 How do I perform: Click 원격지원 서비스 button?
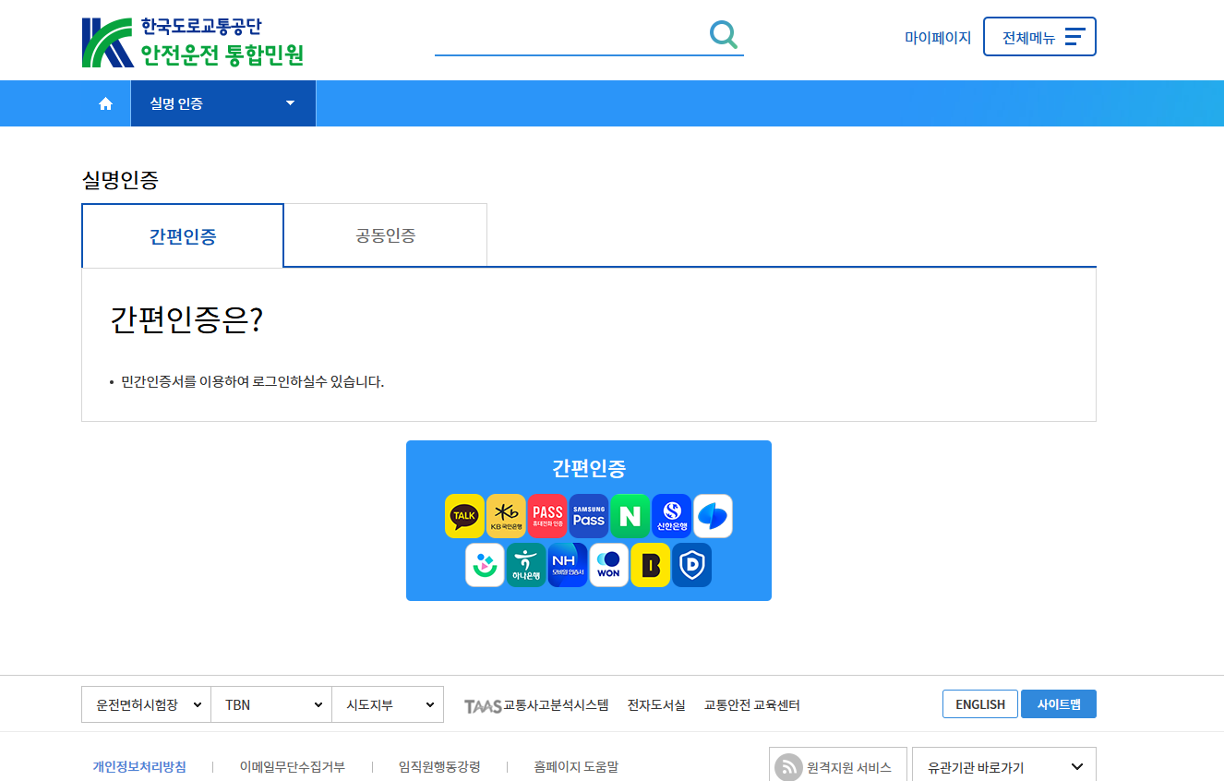[x=838, y=766]
